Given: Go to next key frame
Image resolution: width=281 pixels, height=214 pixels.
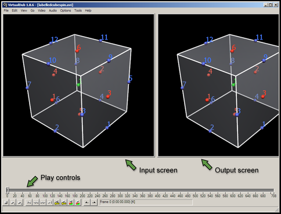Looking at the screenshot, I should click(x=64, y=202).
